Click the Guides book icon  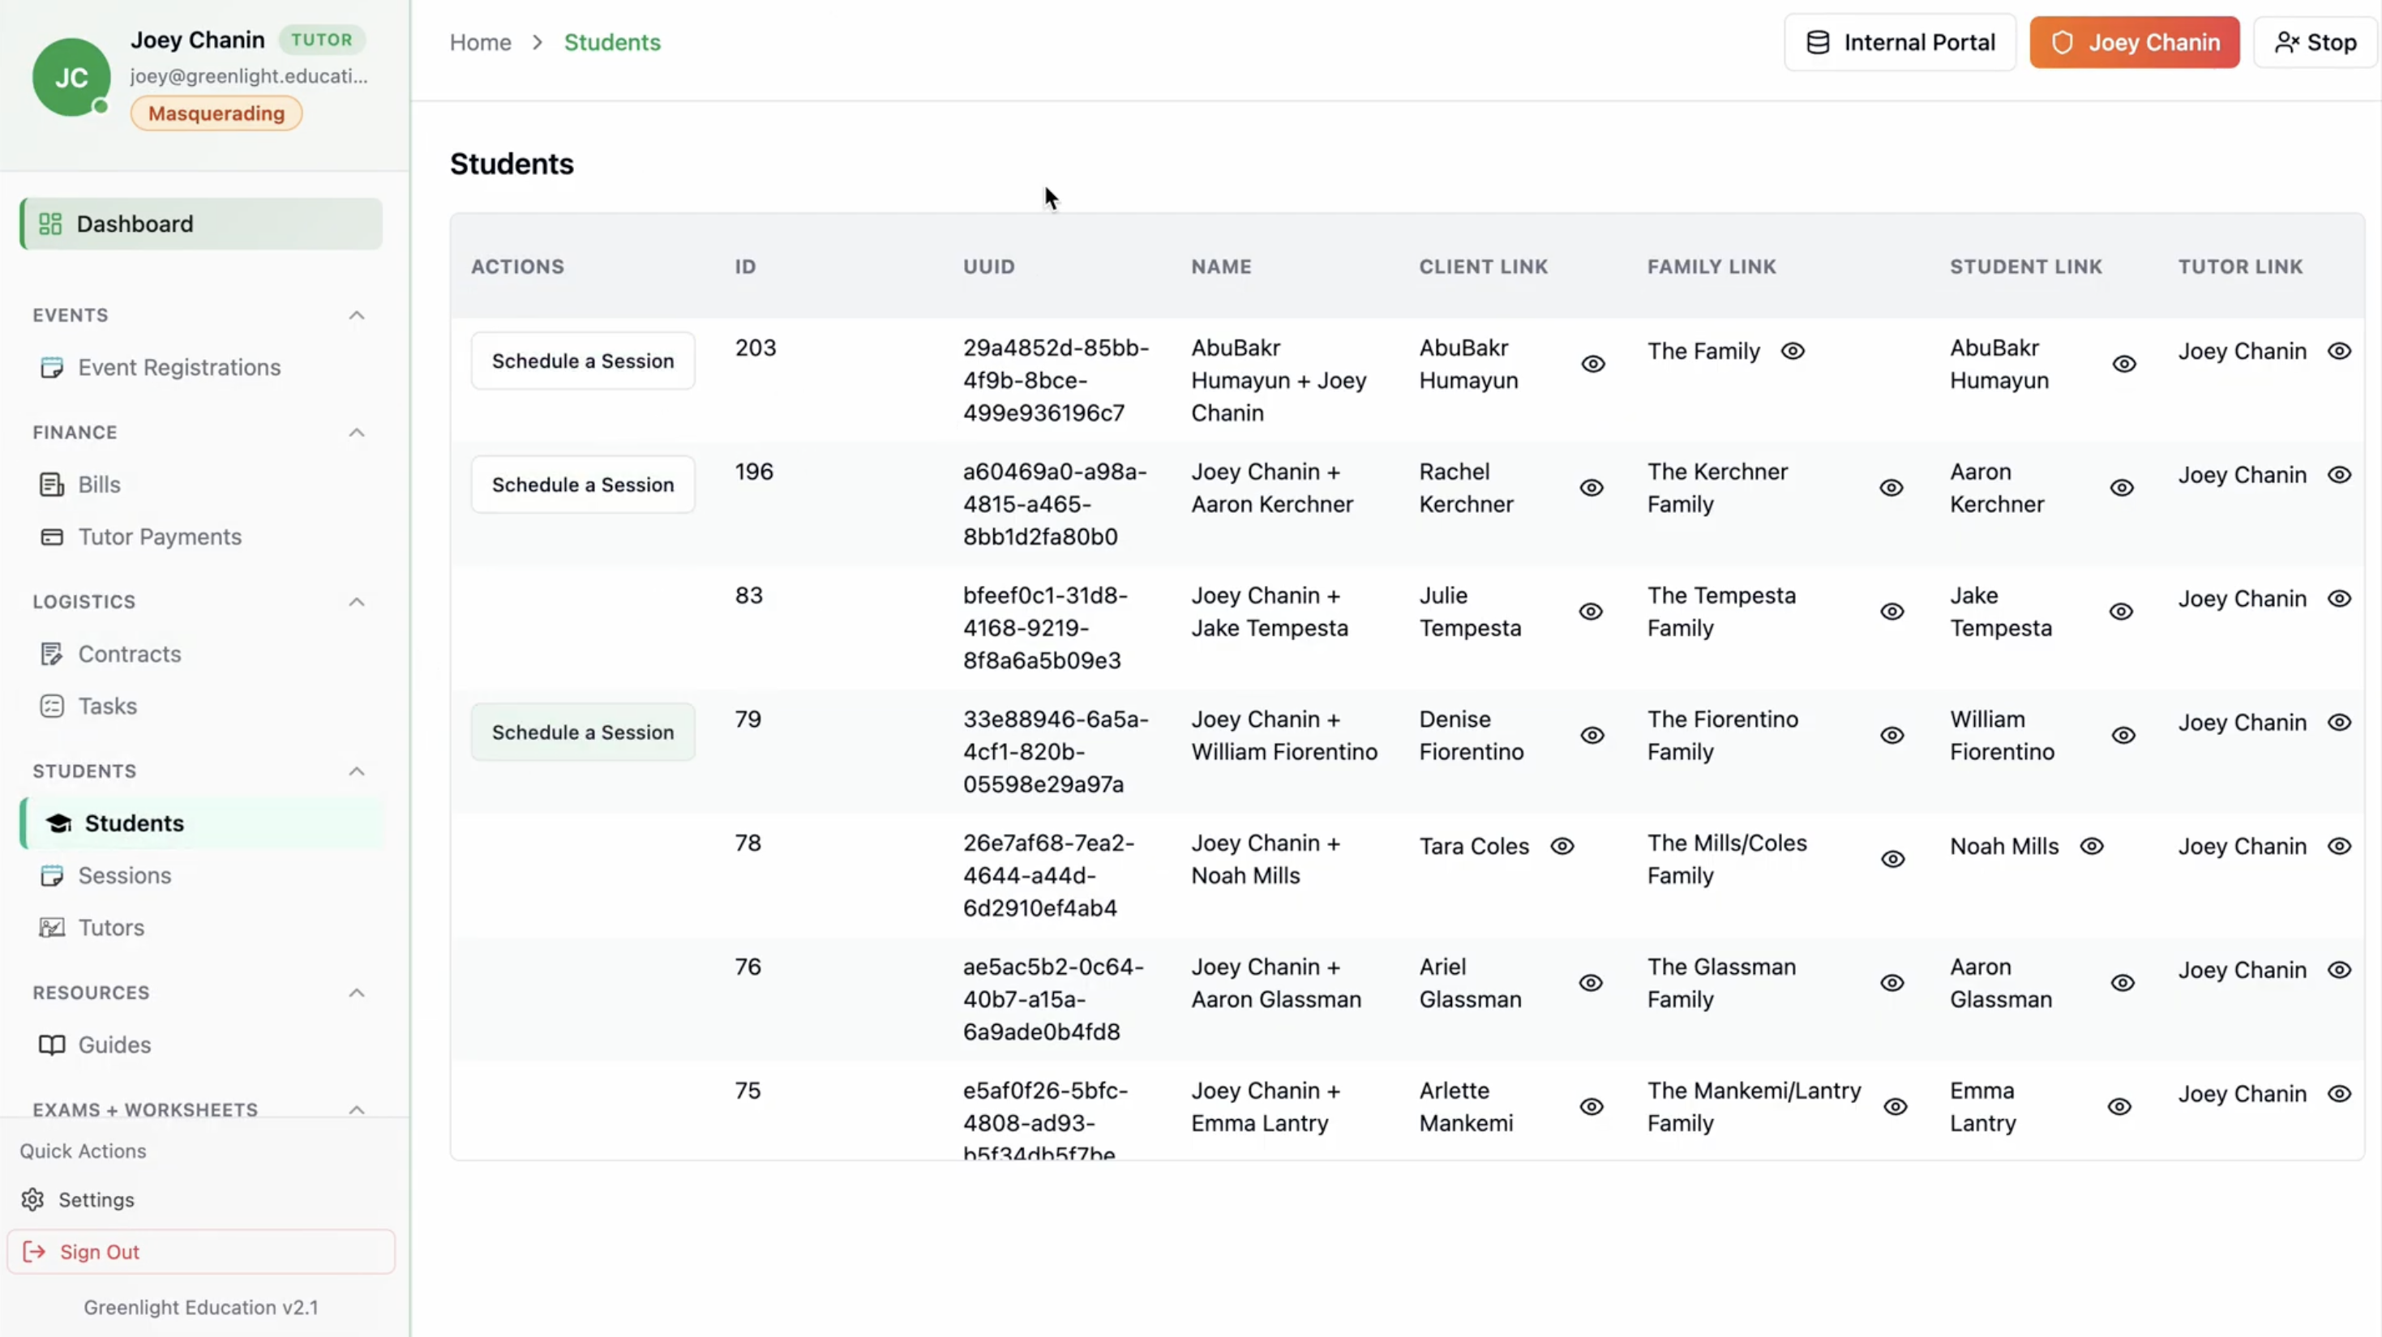click(52, 1045)
